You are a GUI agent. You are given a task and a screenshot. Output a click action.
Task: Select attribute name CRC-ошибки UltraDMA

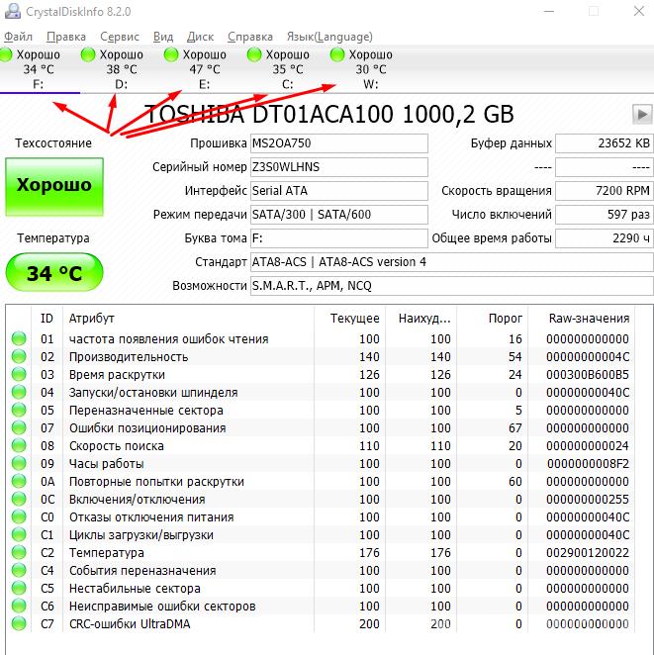tap(130, 624)
